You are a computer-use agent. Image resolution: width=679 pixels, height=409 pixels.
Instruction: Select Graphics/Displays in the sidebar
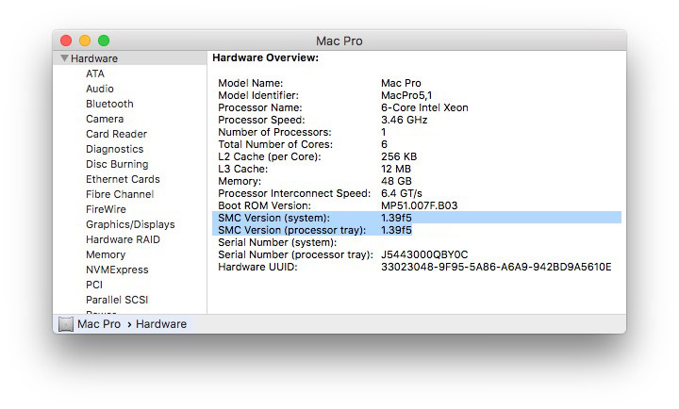(130, 224)
